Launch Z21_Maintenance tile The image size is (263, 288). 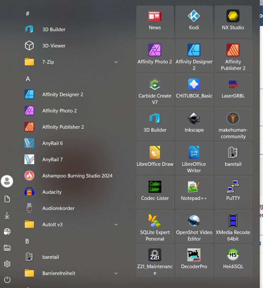155,261
